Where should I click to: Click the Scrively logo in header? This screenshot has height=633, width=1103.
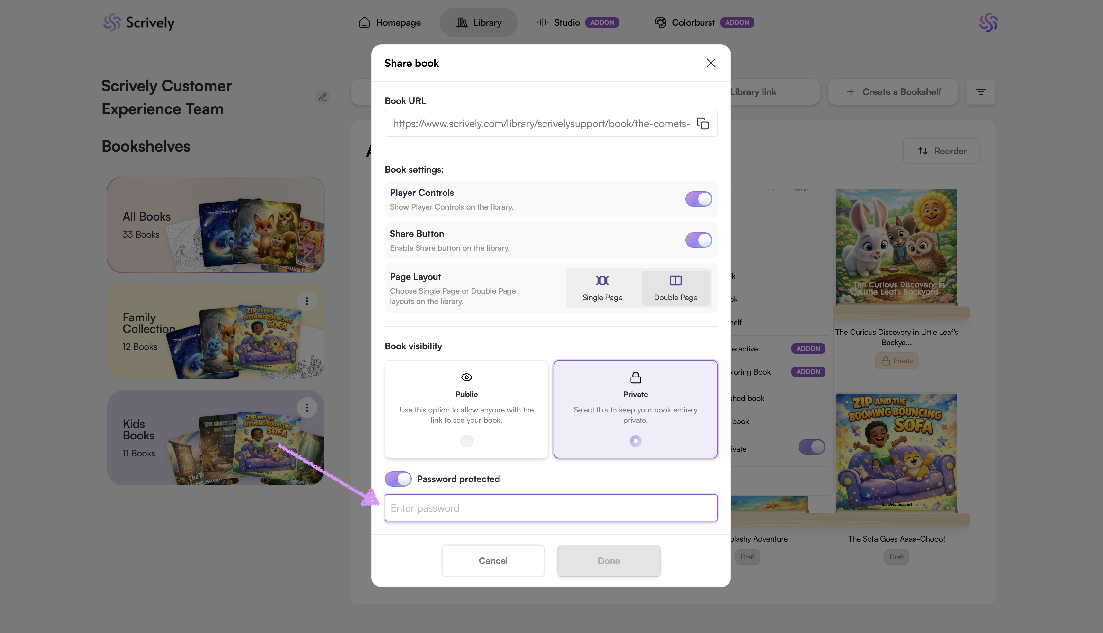pos(139,22)
